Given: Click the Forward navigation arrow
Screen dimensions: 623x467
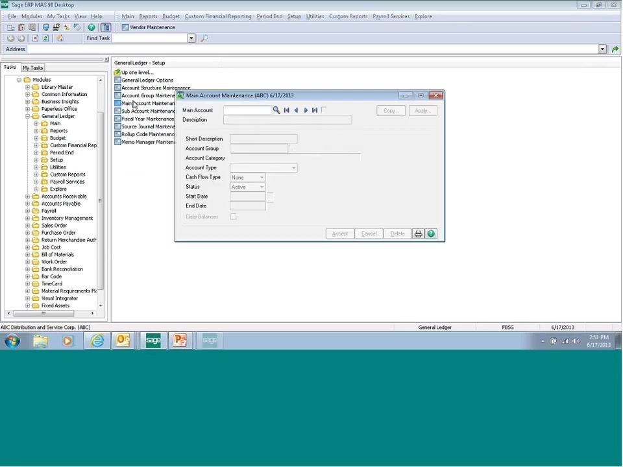Looking at the screenshot, I should (21, 38).
